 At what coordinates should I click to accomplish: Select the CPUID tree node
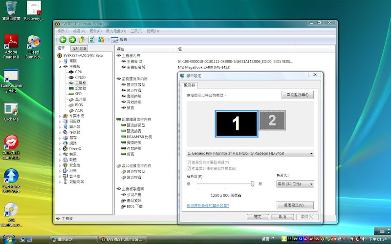coord(77,77)
